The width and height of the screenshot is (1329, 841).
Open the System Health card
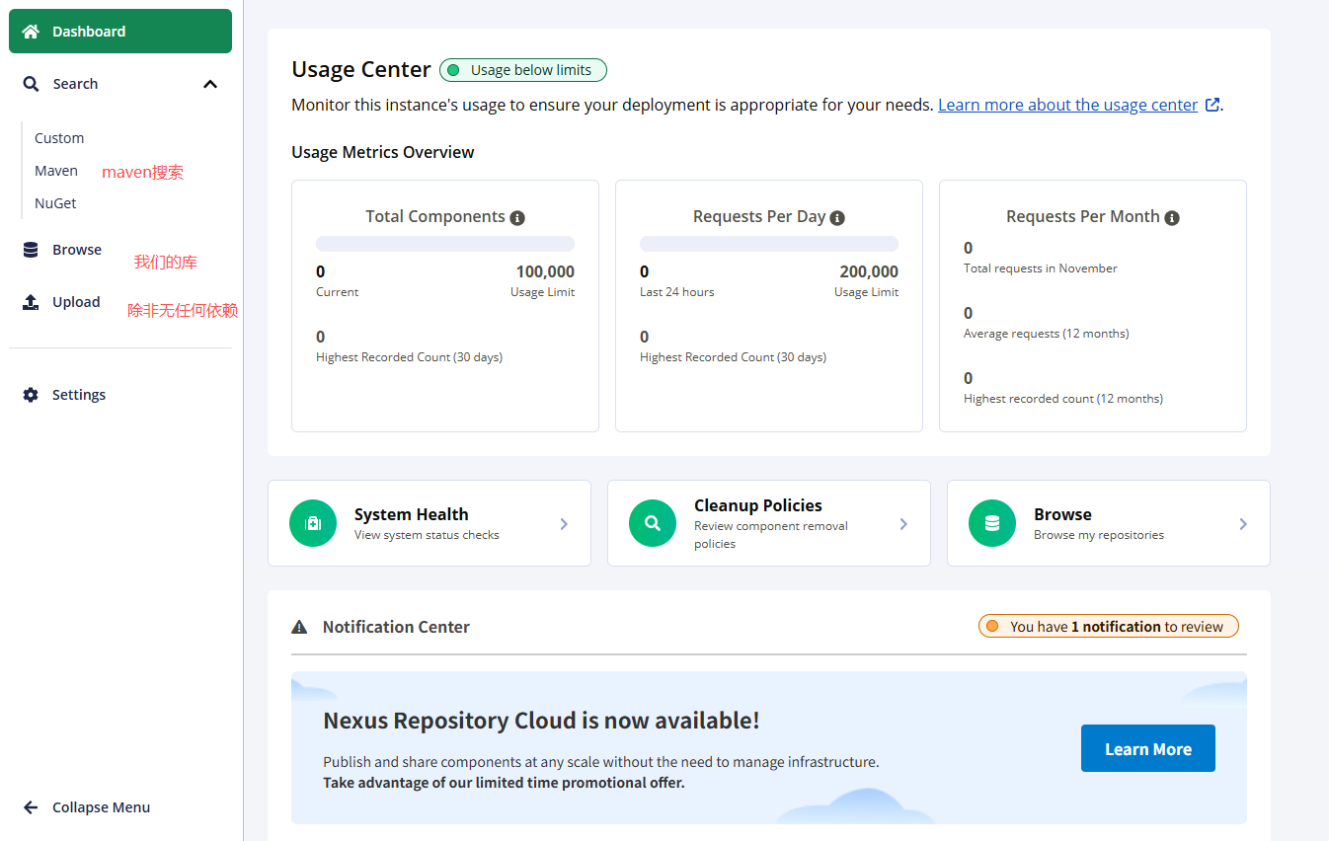[430, 523]
